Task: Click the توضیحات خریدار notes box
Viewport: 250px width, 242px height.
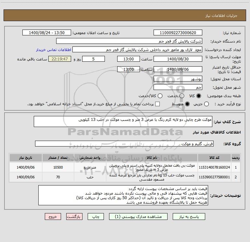Action: click(x=123, y=195)
